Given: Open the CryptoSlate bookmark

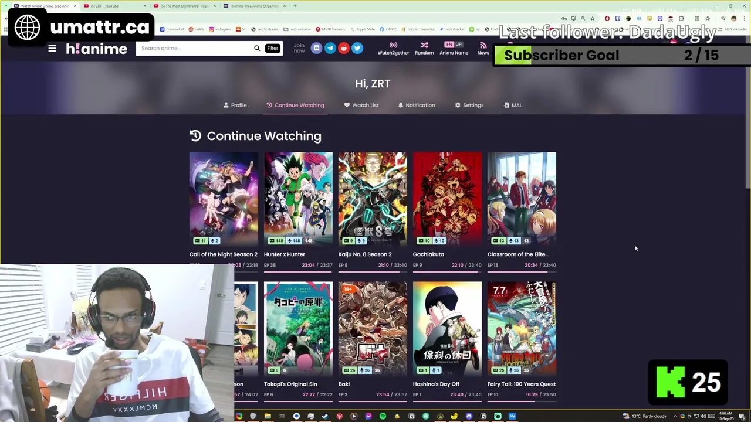Looking at the screenshot, I should point(363,29).
